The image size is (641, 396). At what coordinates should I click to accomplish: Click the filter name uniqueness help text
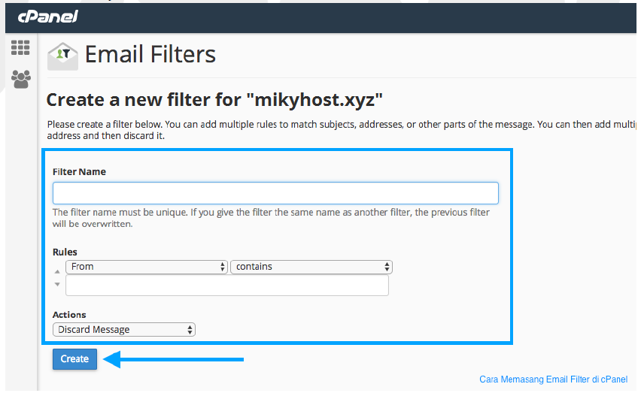point(271,218)
